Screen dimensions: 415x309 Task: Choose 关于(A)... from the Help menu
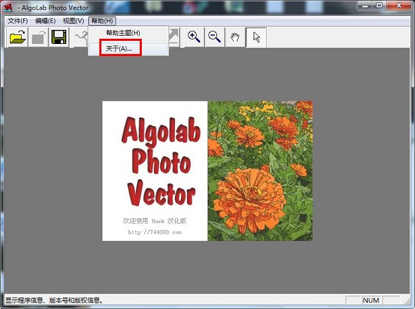coord(128,48)
